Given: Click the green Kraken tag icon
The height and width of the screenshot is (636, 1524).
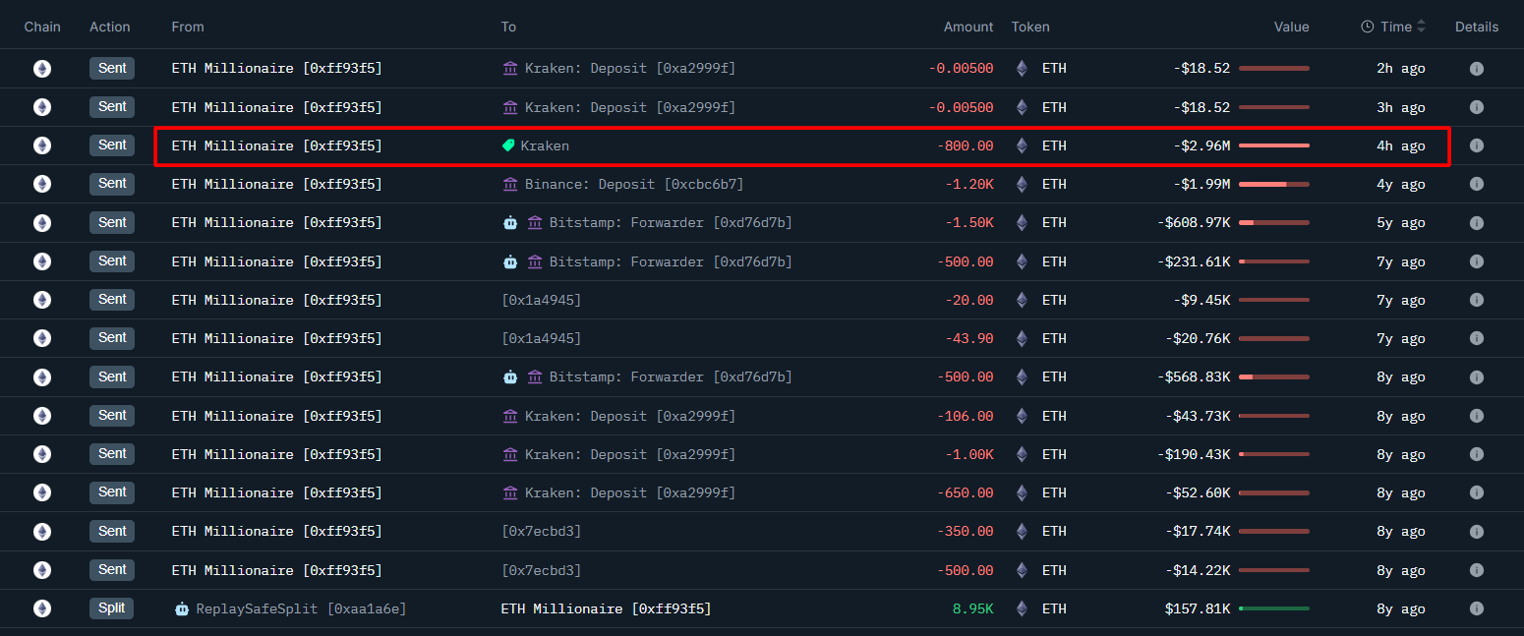Looking at the screenshot, I should (x=508, y=145).
